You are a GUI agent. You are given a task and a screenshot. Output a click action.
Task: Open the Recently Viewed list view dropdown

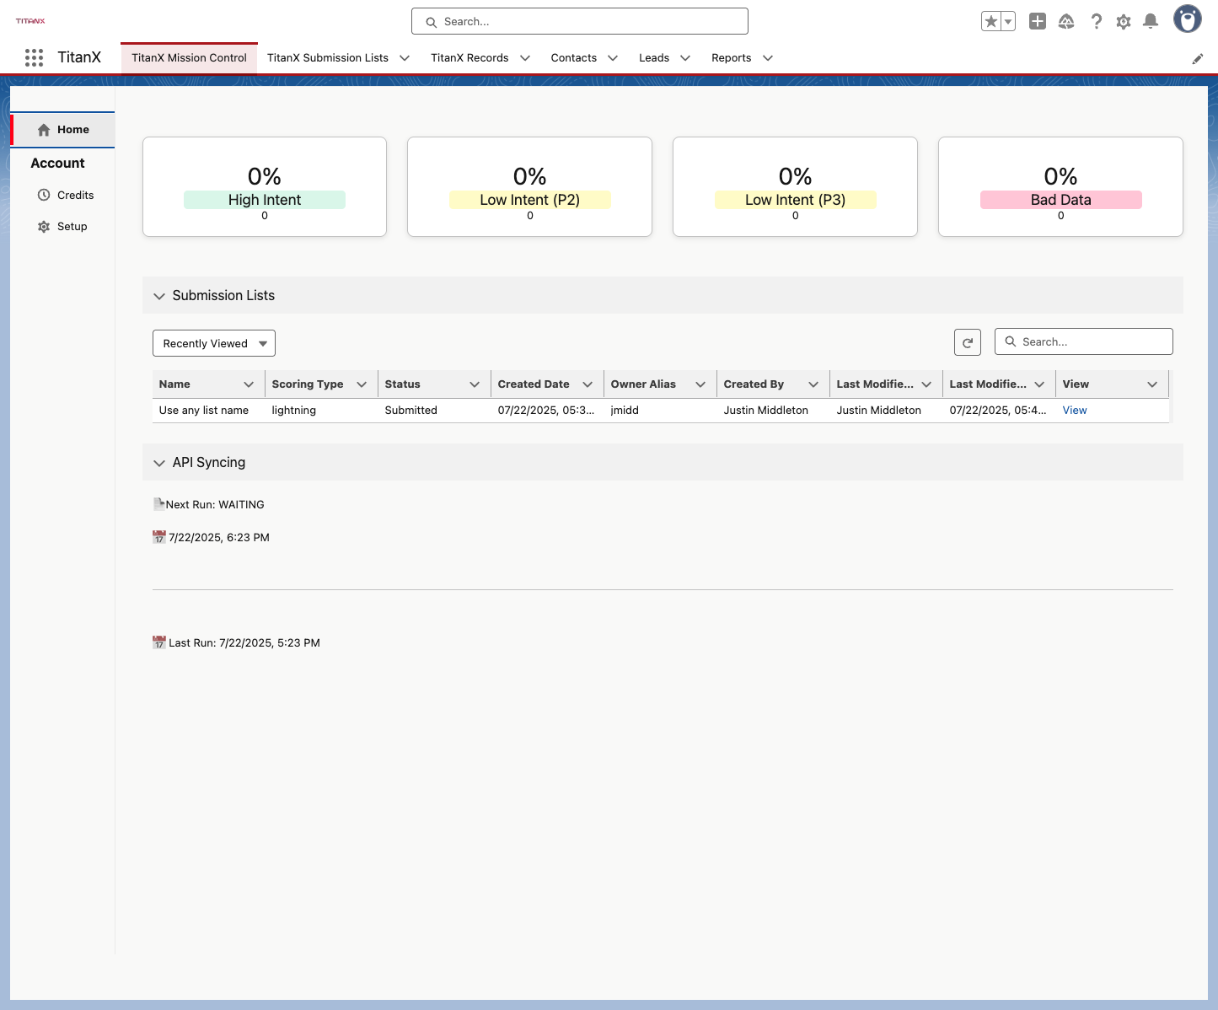[x=214, y=343]
